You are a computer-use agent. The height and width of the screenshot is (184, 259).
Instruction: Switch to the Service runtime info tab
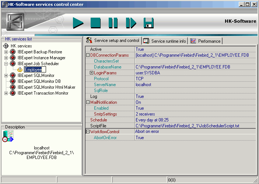(165, 41)
